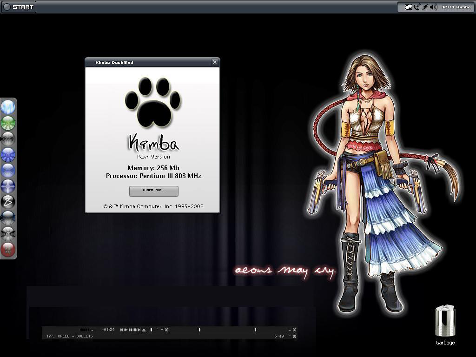Click the 12:17 Kimba clock
The image size is (476, 357).
456,7
